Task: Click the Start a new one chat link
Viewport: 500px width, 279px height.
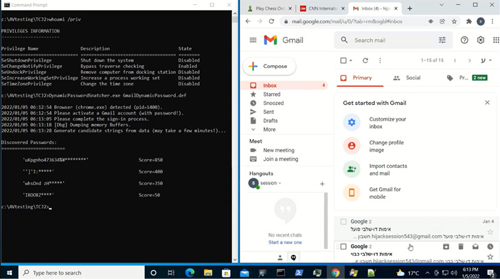Action: click(x=285, y=243)
